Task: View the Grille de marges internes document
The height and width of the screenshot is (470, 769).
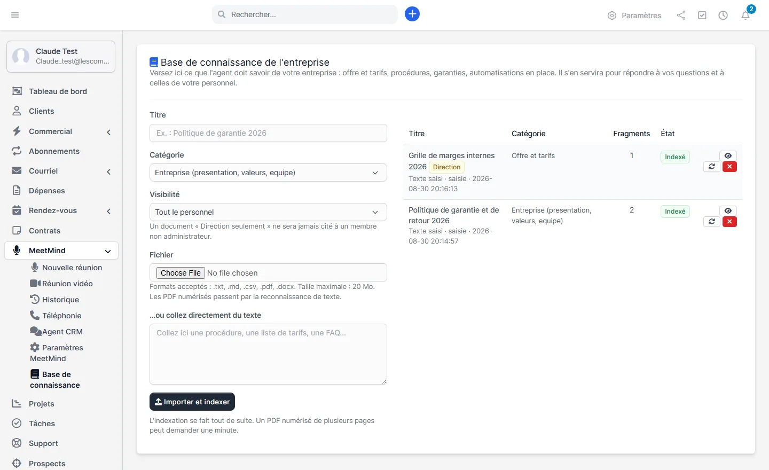Action: (728, 156)
